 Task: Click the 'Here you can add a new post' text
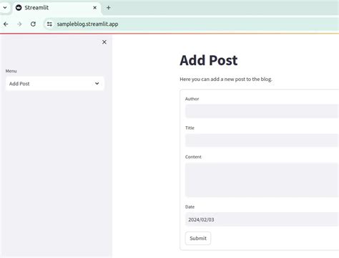tap(226, 79)
